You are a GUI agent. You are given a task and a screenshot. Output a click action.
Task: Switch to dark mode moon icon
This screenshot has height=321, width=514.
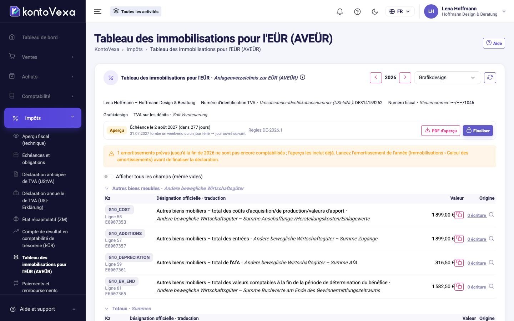tap(375, 11)
